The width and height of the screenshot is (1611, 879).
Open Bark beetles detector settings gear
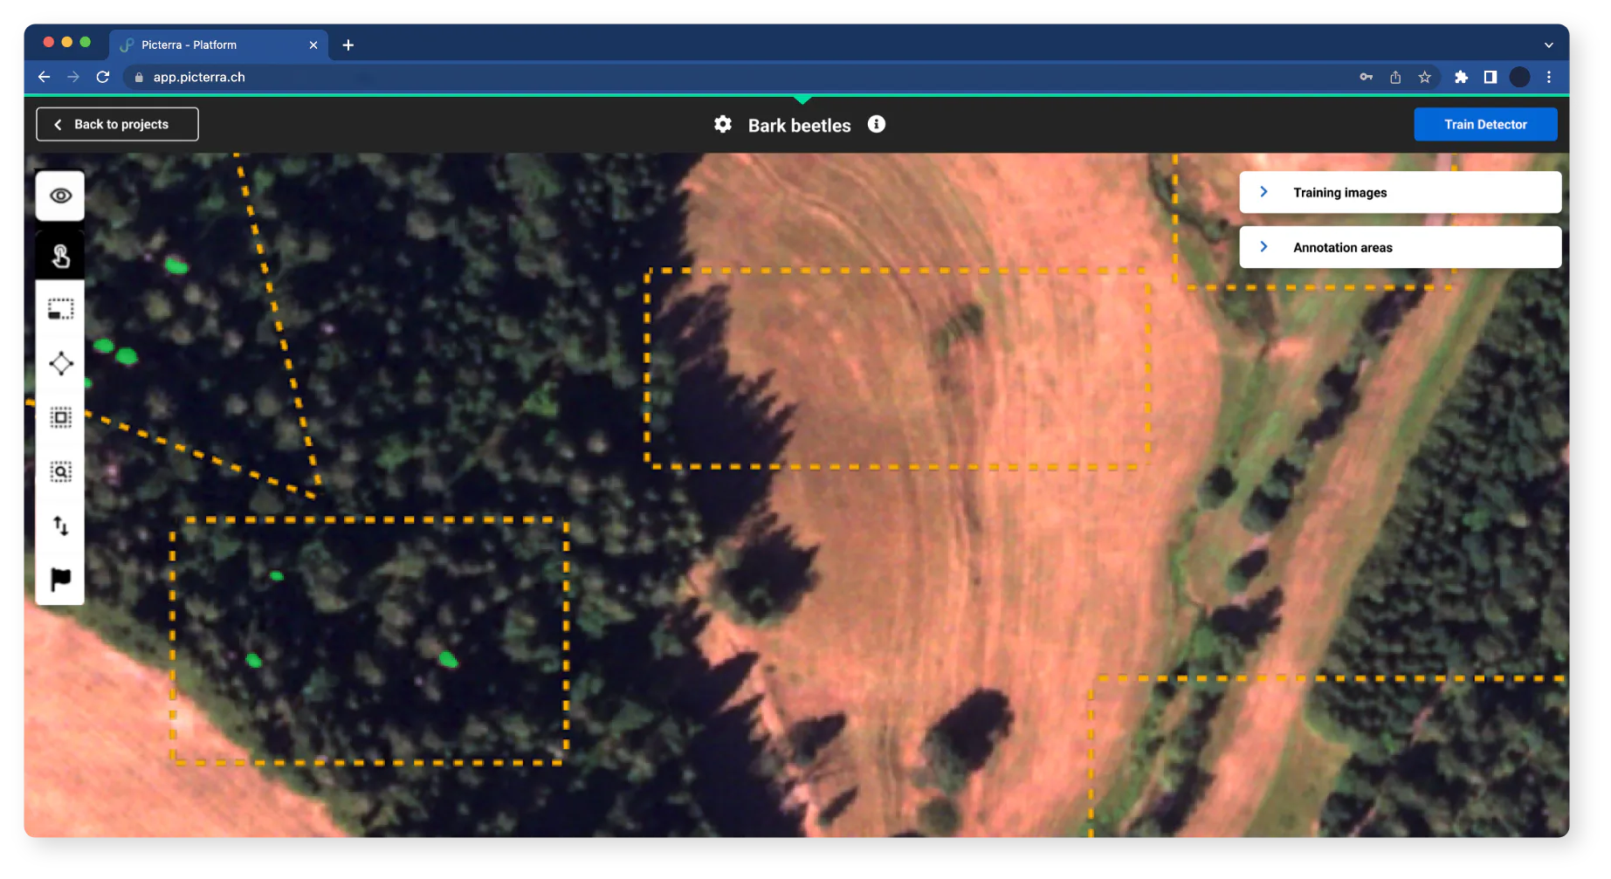[x=723, y=124]
